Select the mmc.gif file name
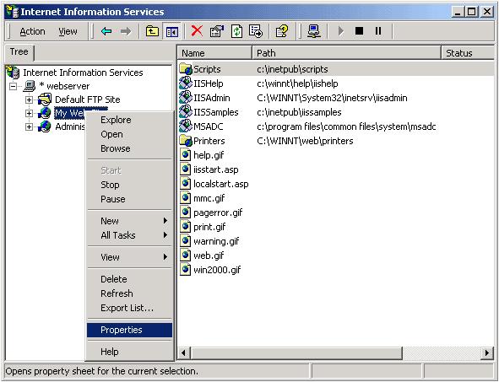Image resolution: width=499 pixels, height=382 pixels. tap(209, 198)
